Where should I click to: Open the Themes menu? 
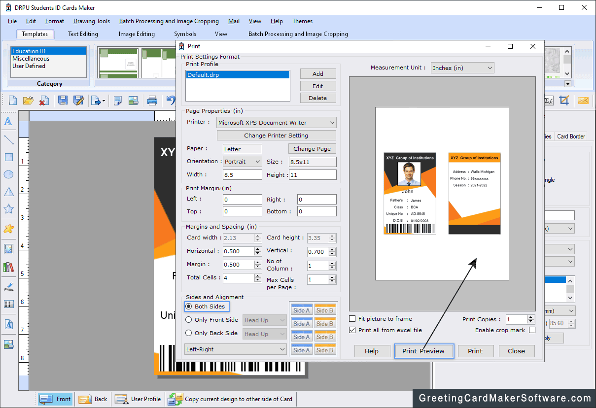(303, 21)
